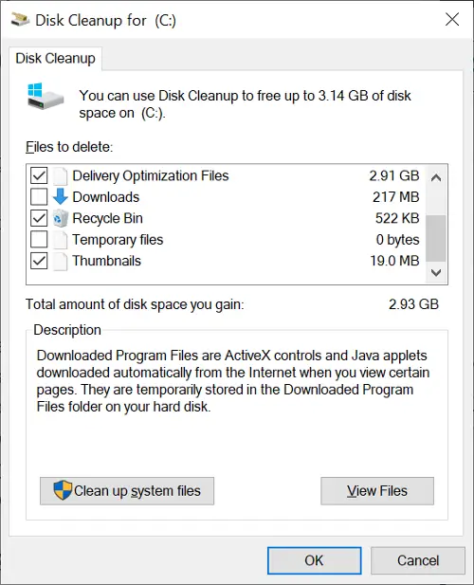This screenshot has width=474, height=585.
Task: Click the Delivery Optimization Files page icon
Action: [x=60, y=175]
